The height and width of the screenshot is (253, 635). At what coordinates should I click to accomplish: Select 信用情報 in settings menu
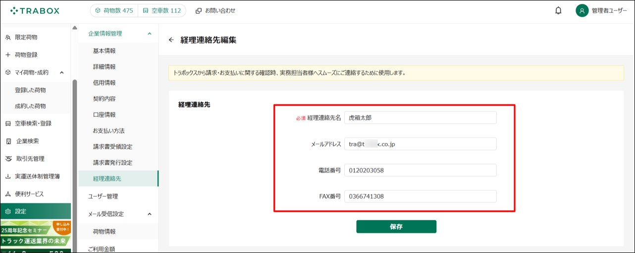pyautogui.click(x=104, y=83)
